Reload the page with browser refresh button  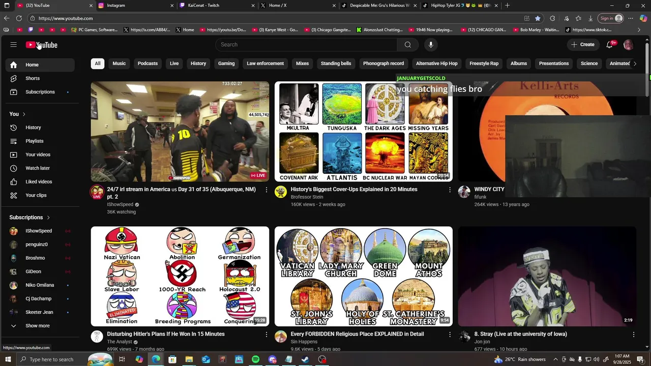point(19,18)
